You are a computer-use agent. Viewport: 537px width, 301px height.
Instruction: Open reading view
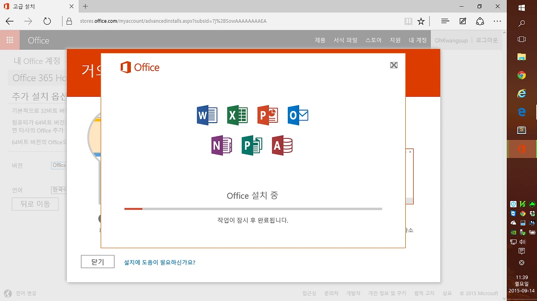408,21
